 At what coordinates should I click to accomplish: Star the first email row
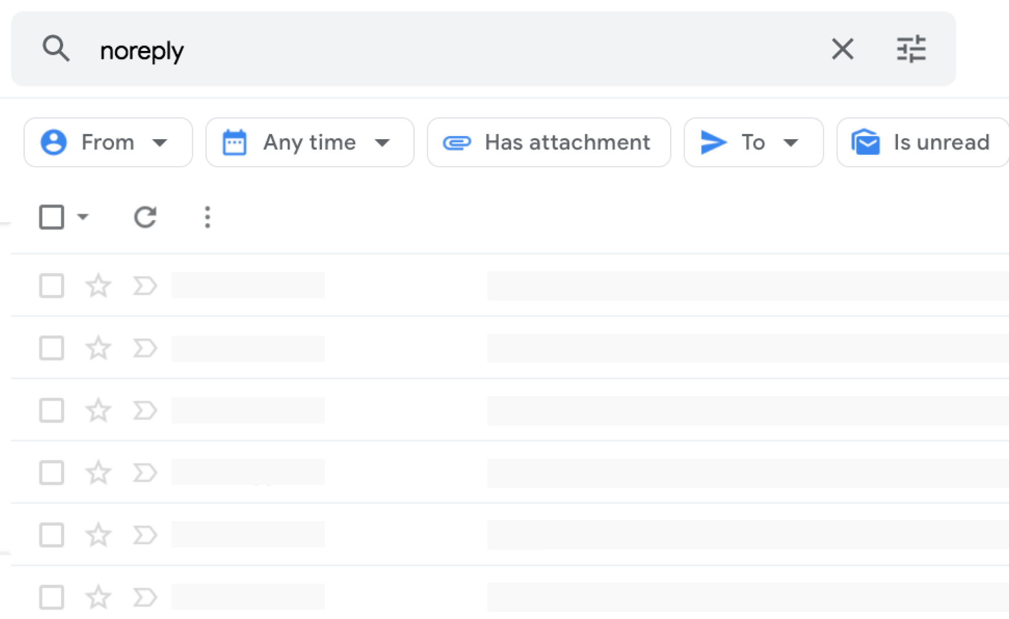[98, 286]
